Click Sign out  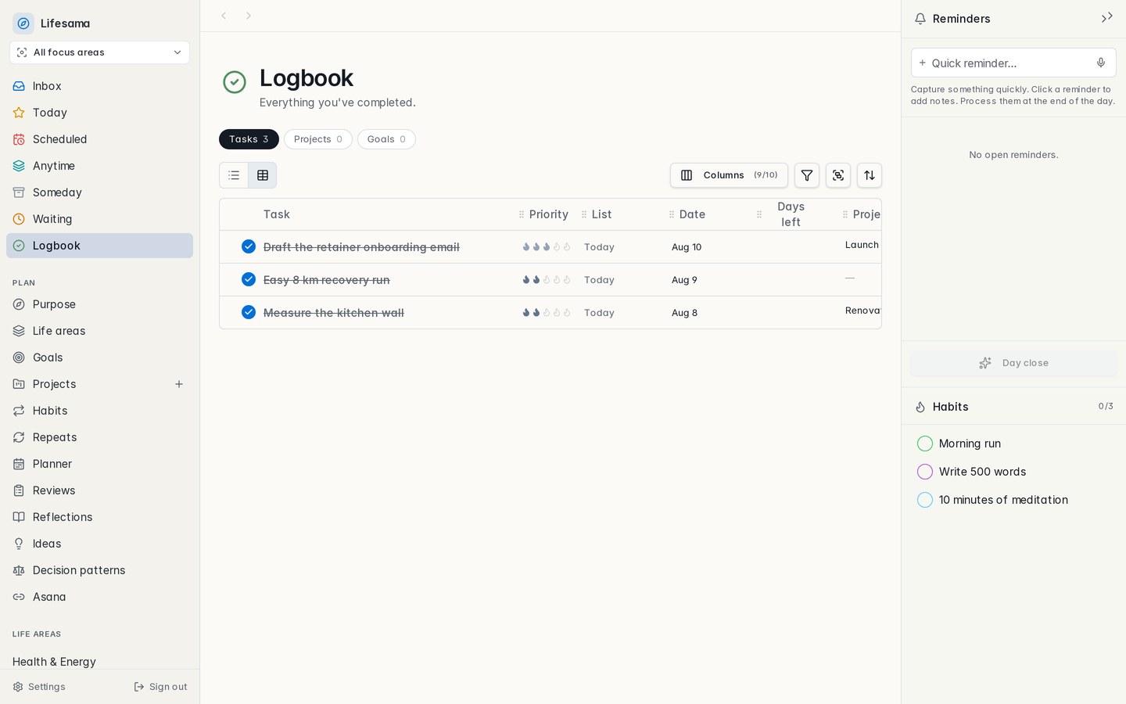point(160,687)
